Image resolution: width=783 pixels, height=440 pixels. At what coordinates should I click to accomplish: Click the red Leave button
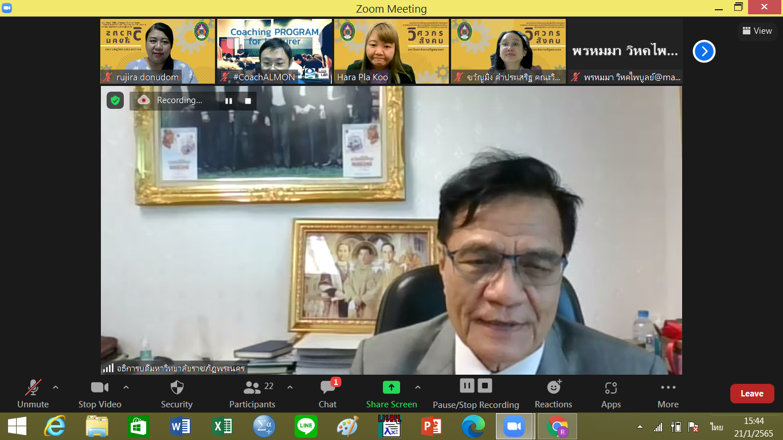click(x=752, y=394)
